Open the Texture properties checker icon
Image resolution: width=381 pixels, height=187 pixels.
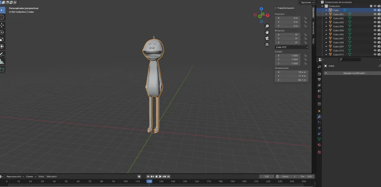click(x=319, y=152)
